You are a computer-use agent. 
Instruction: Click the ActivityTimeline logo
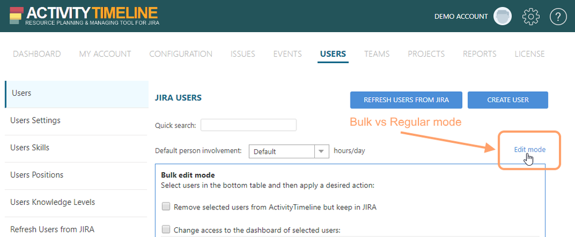tap(85, 16)
